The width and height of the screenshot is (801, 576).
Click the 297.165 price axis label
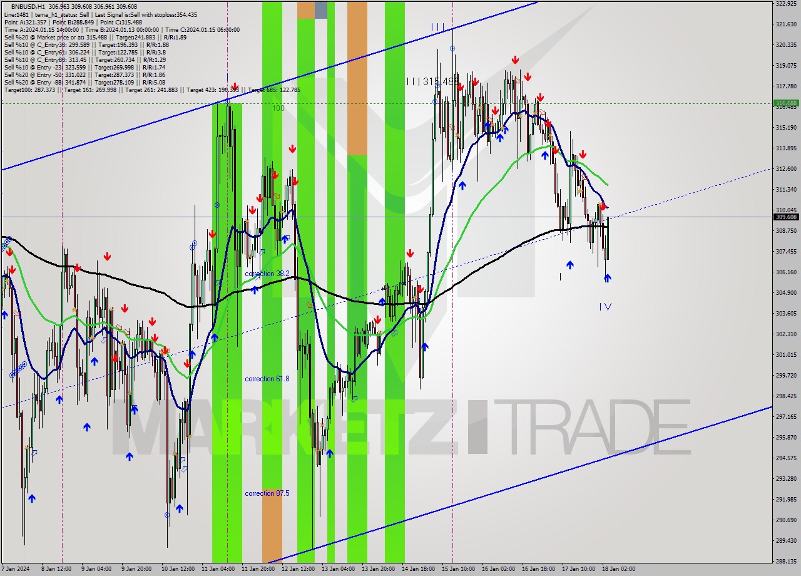click(786, 416)
